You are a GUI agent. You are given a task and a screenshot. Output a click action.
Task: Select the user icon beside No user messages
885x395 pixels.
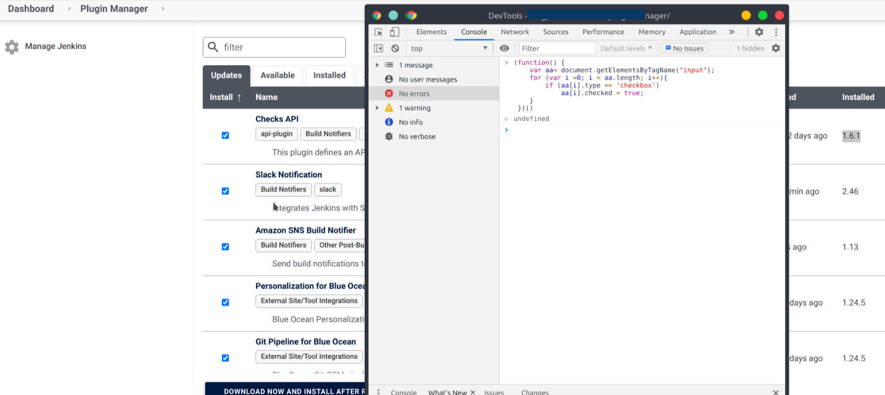pyautogui.click(x=389, y=79)
